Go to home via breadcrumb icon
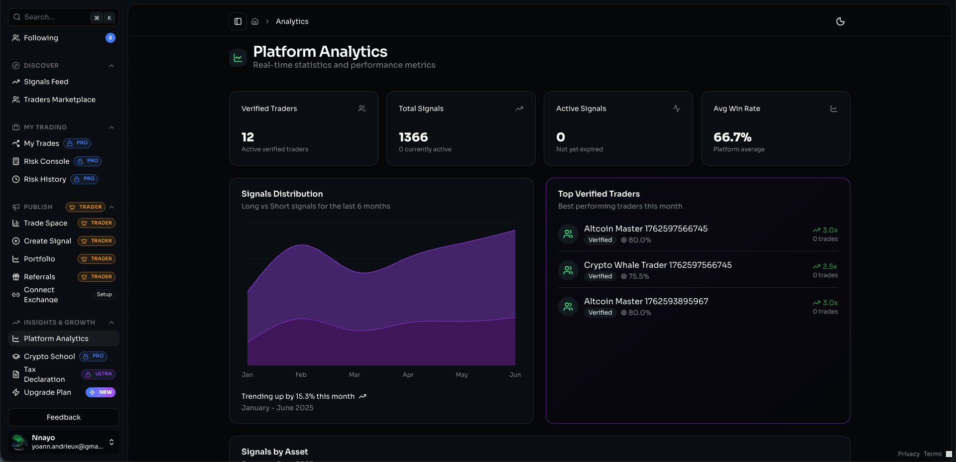The width and height of the screenshot is (956, 462). click(255, 21)
